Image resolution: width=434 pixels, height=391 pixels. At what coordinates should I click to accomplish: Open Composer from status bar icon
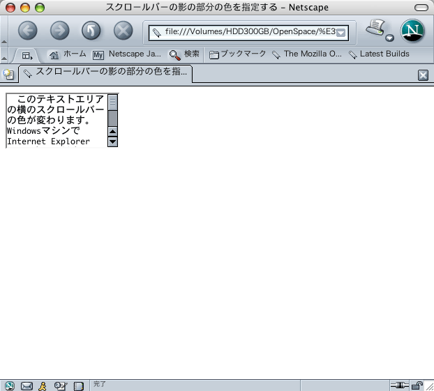tap(61, 385)
